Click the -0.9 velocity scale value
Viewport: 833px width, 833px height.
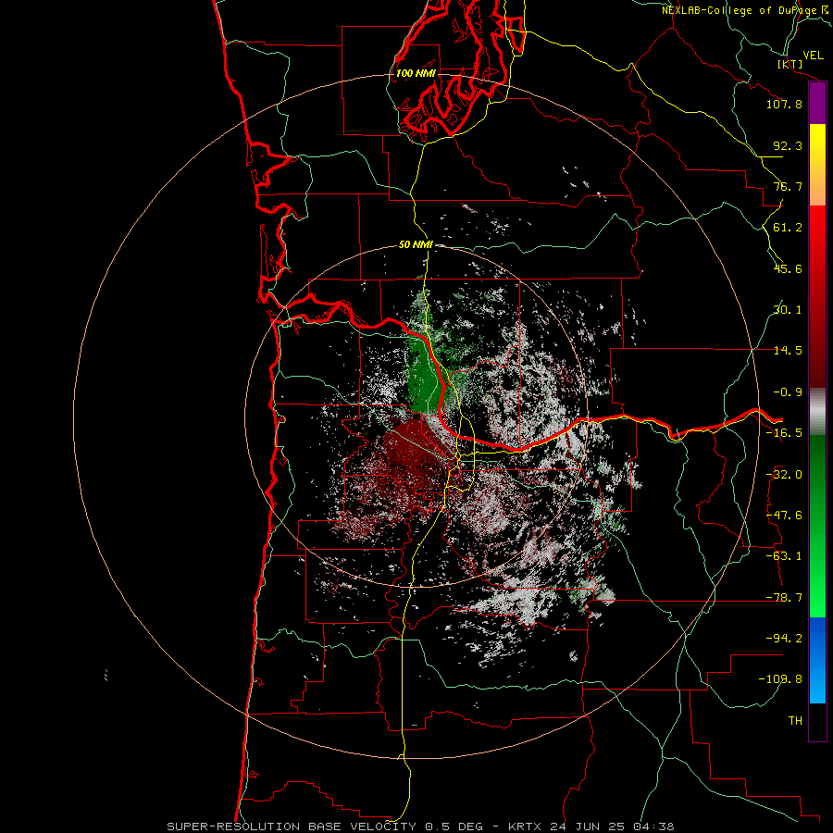tap(788, 392)
